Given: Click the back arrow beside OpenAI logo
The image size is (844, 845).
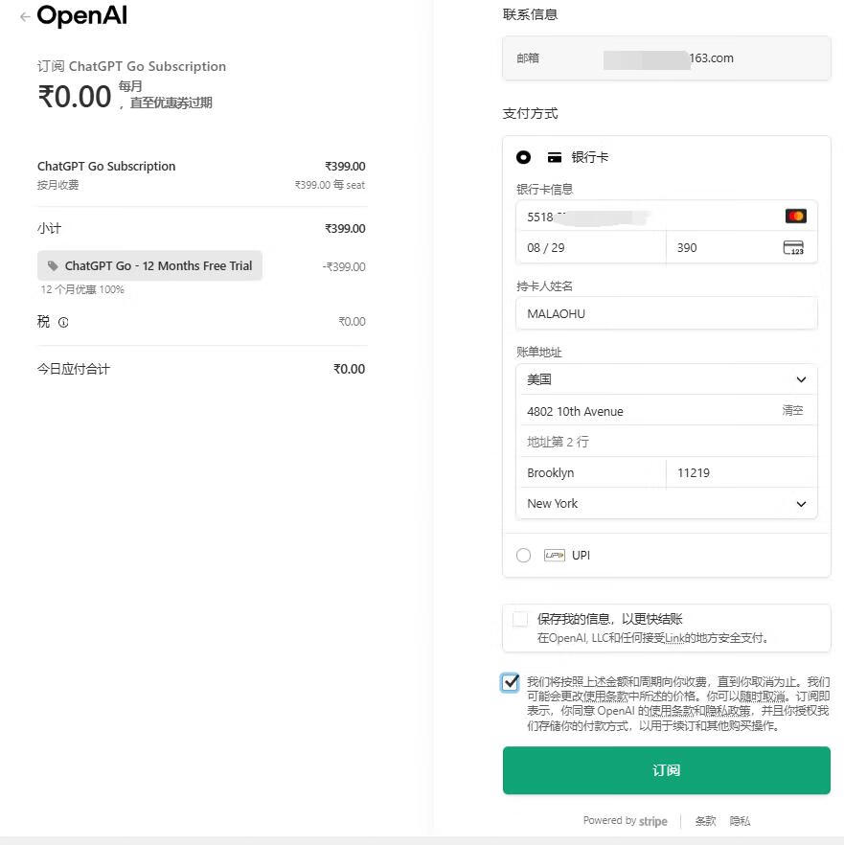Looking at the screenshot, I should 25,17.
